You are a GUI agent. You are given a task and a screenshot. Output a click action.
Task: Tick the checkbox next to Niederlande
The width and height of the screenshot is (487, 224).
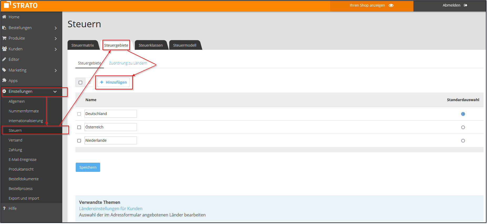(x=79, y=141)
